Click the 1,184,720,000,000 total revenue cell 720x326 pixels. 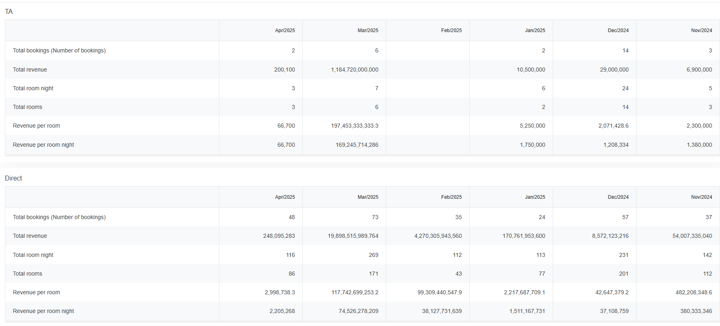click(355, 70)
